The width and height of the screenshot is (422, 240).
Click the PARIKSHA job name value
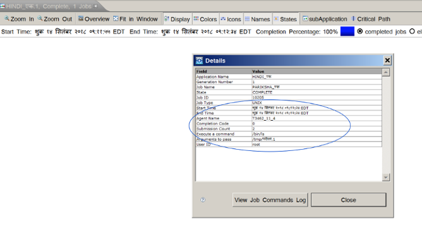(x=266, y=87)
